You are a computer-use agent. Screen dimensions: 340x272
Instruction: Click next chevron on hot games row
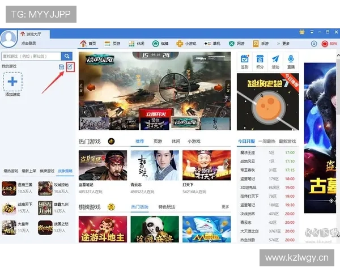point(227,164)
